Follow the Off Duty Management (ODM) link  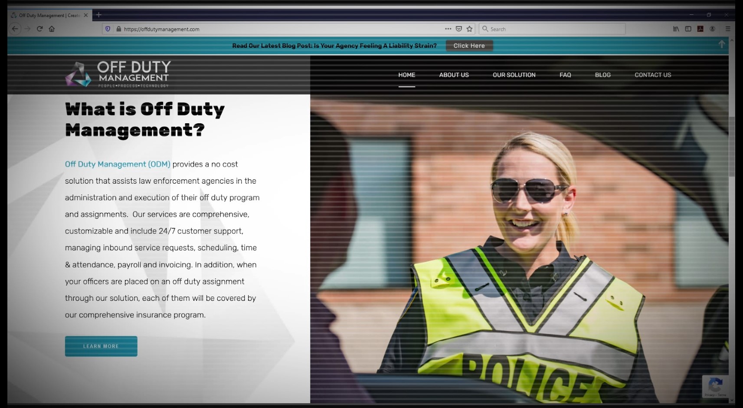118,165
